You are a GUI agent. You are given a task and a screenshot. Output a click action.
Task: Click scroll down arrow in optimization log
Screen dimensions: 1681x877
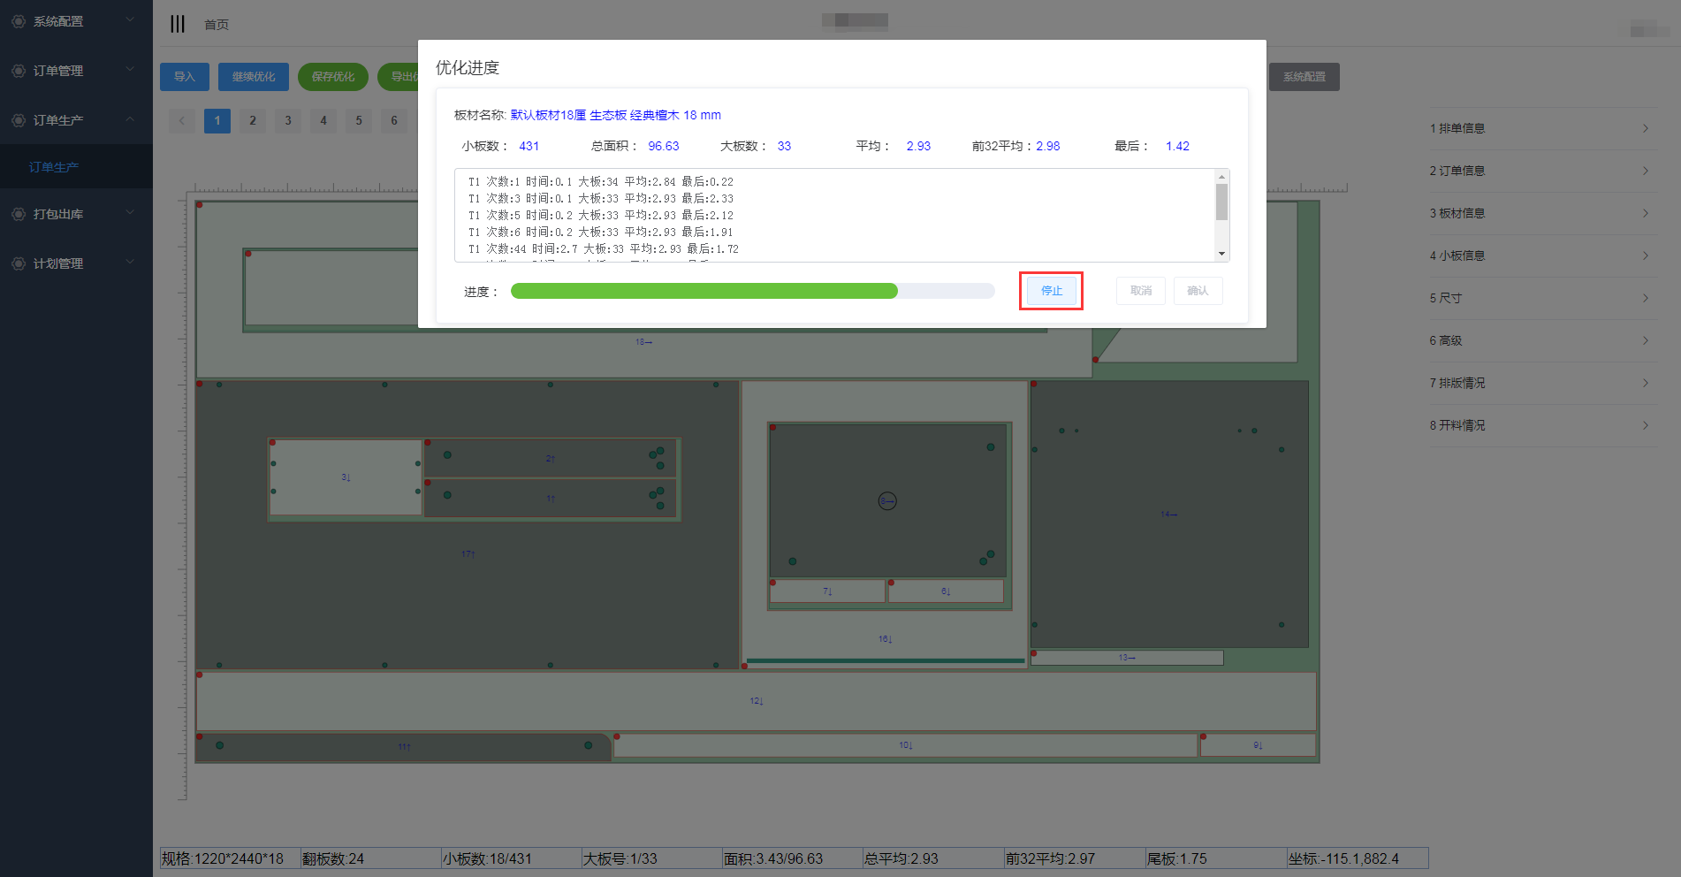tap(1221, 254)
